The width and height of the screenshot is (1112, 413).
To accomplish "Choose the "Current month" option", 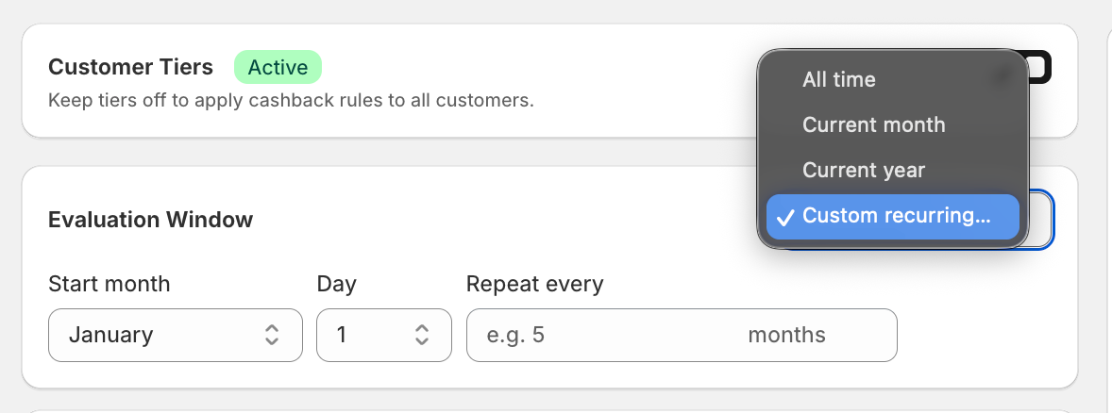I will [873, 125].
